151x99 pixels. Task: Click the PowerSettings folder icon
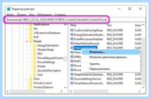pos(34,62)
